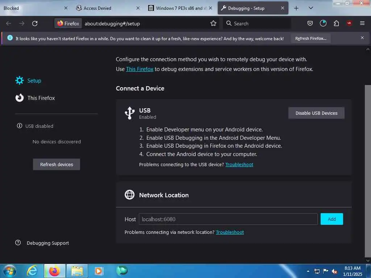
Task: Click the Firefox identity badge in address bar
Action: [68, 24]
